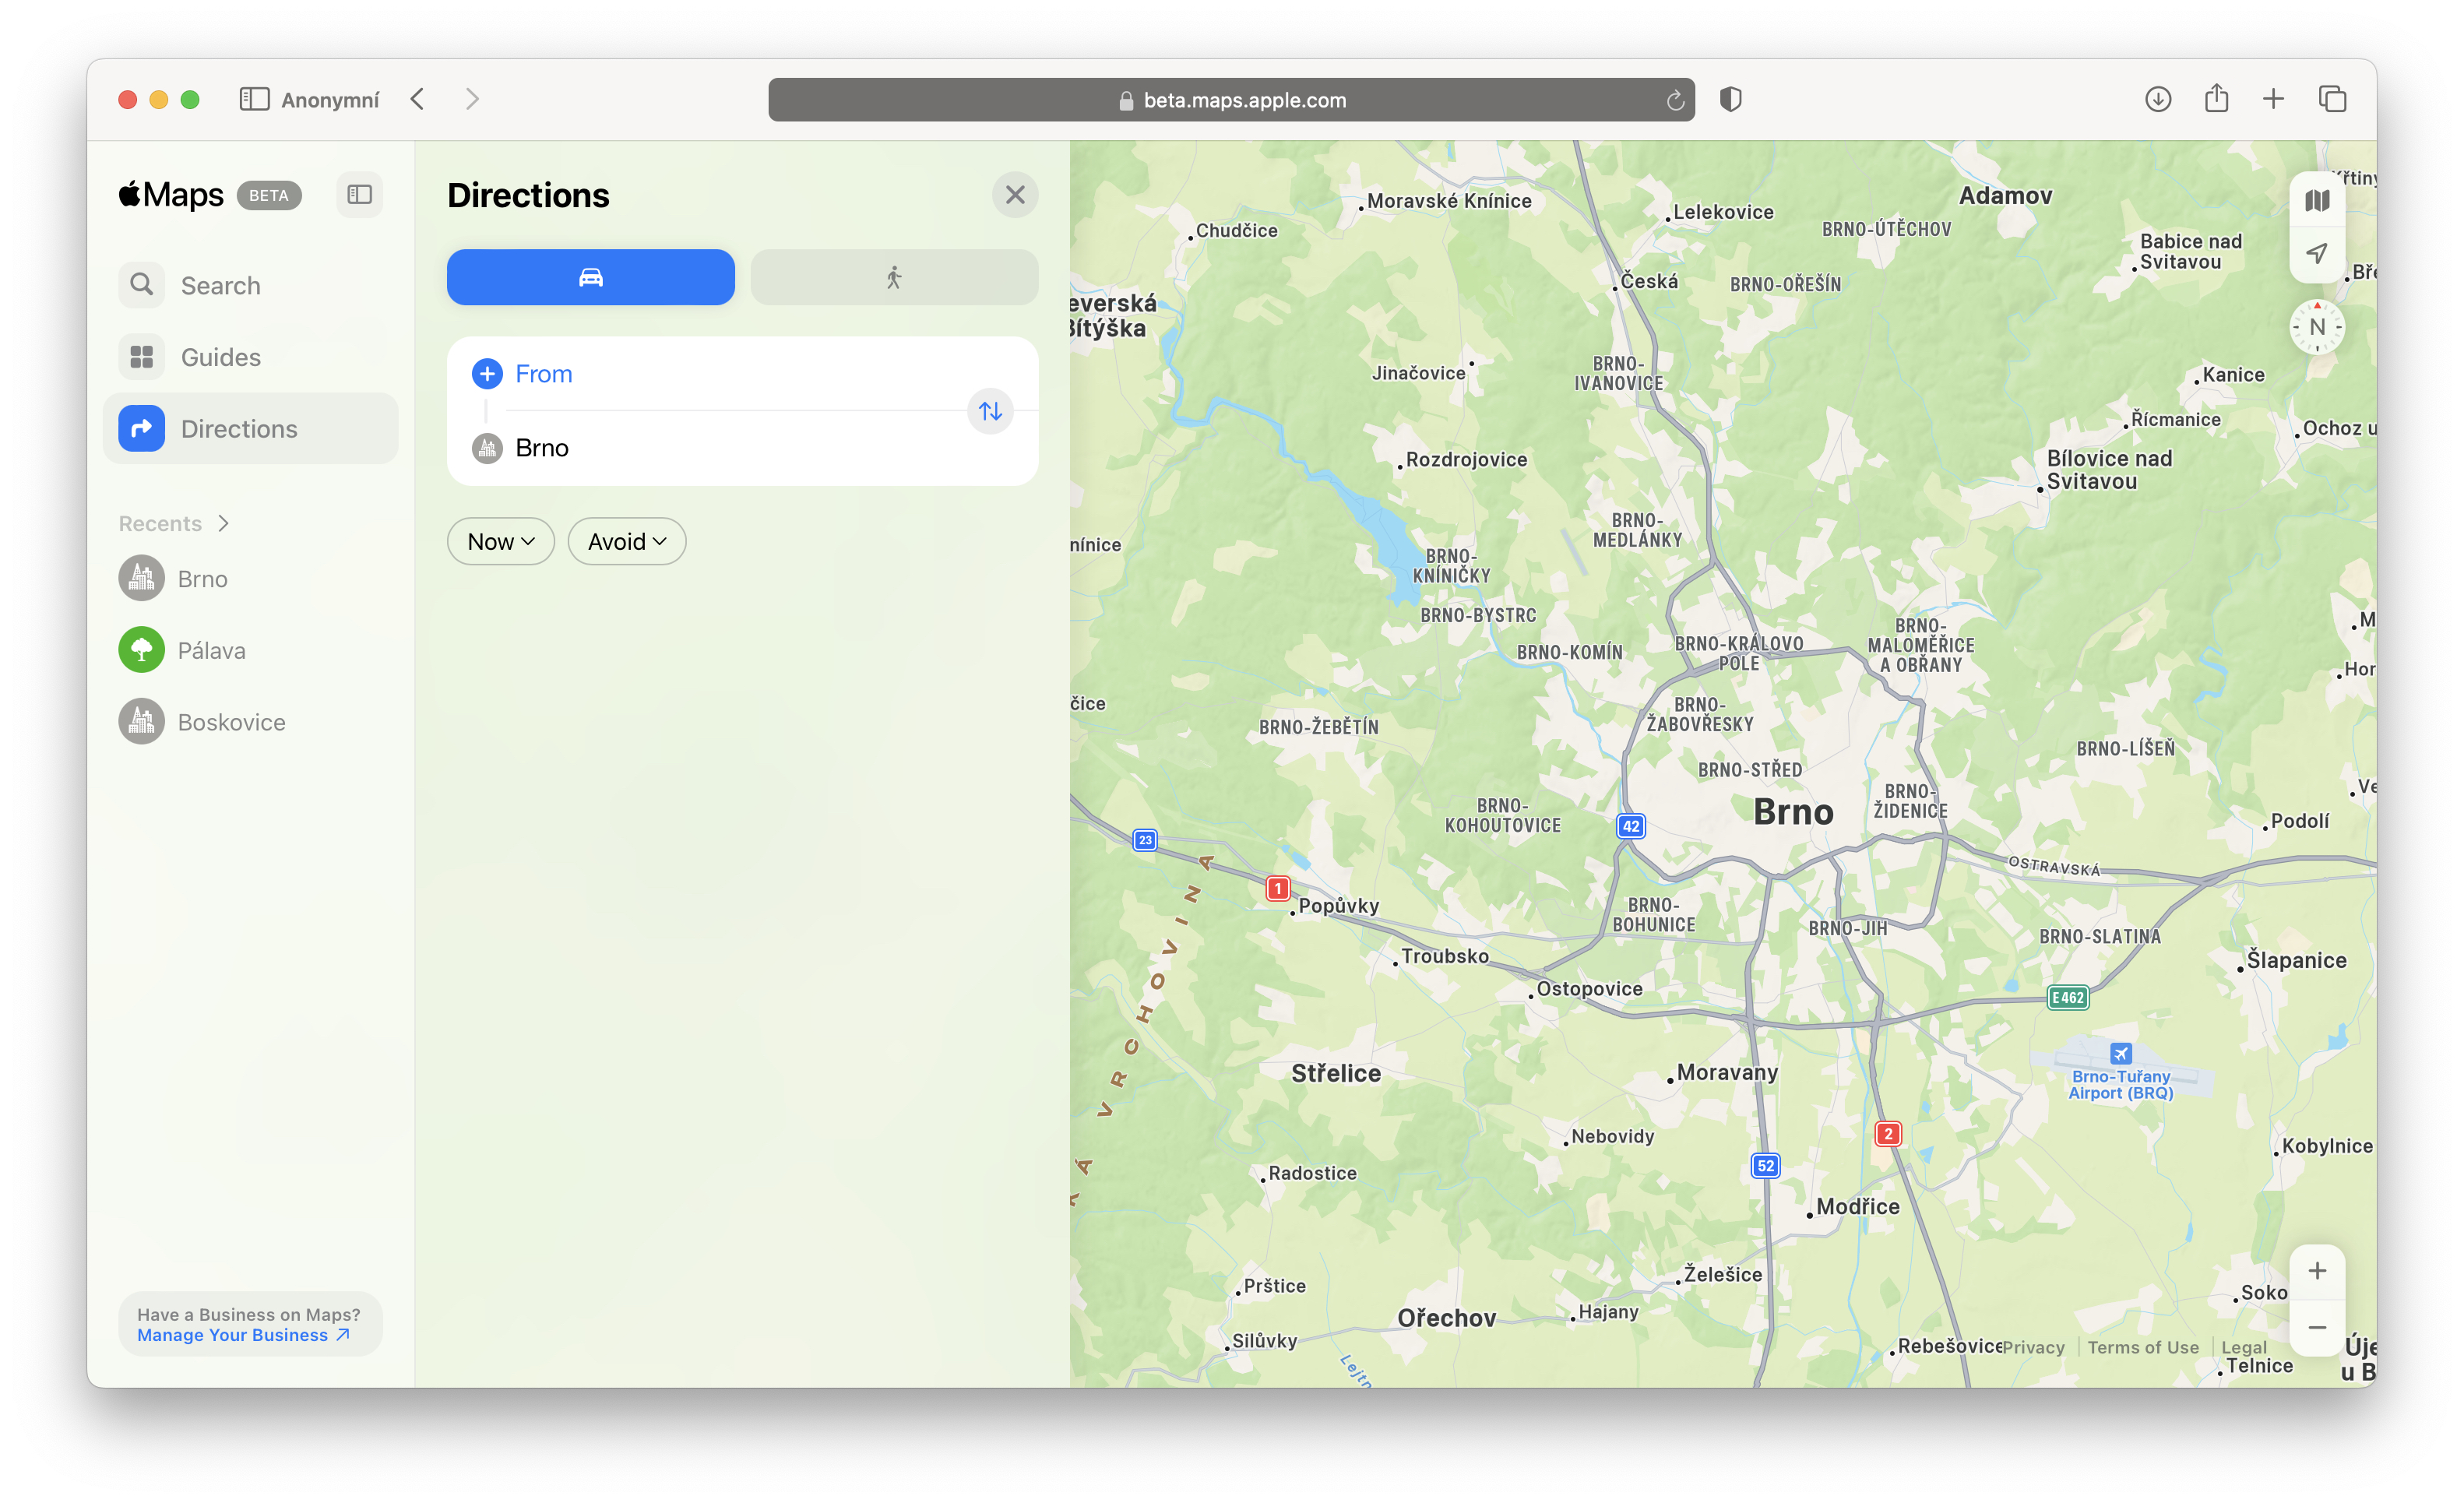Select the map display mode icon
Image resolution: width=2464 pixels, height=1503 pixels.
(2317, 199)
